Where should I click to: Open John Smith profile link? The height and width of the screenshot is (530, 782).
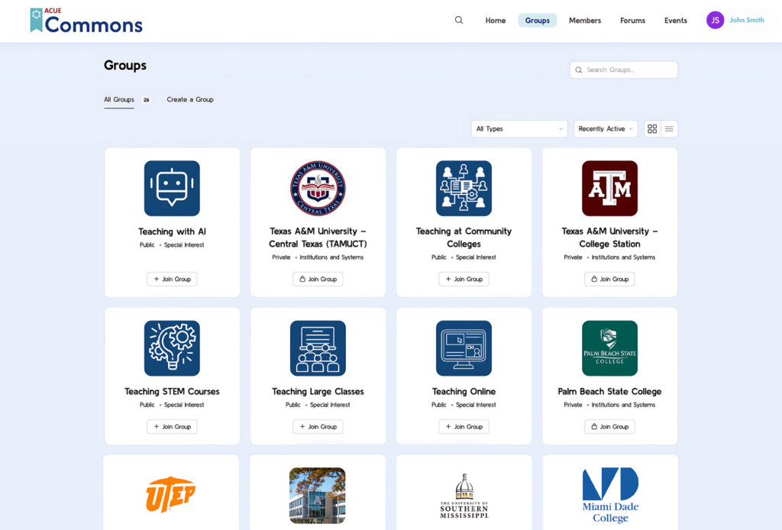point(747,20)
